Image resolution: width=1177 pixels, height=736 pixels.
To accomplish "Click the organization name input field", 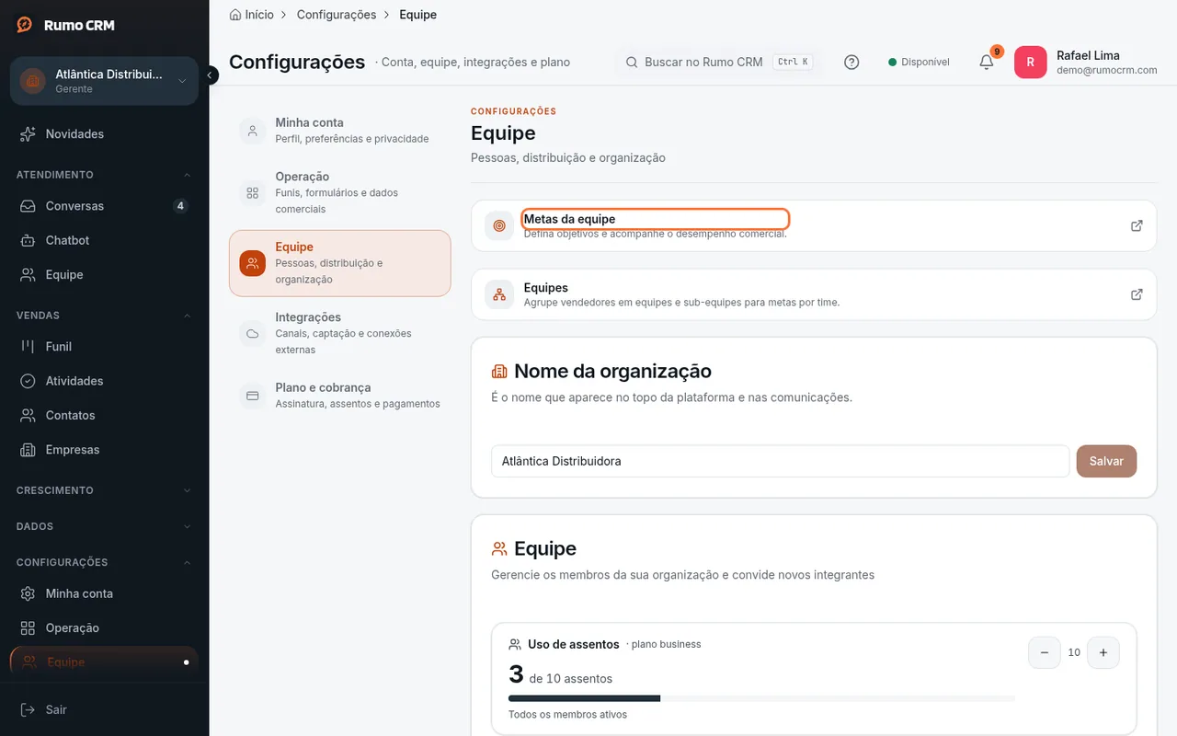I will (780, 461).
